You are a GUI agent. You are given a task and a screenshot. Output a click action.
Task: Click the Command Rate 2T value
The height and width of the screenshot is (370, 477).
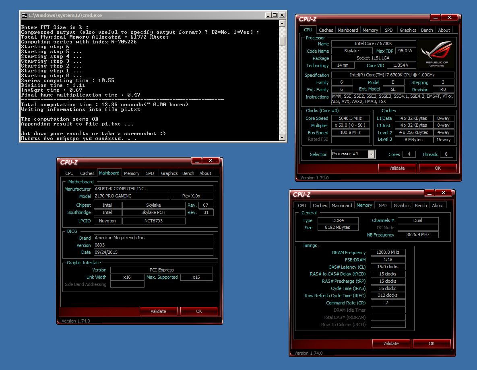pos(388,303)
